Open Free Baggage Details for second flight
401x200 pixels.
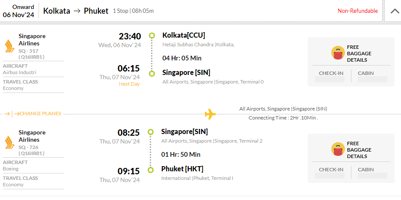click(359, 150)
